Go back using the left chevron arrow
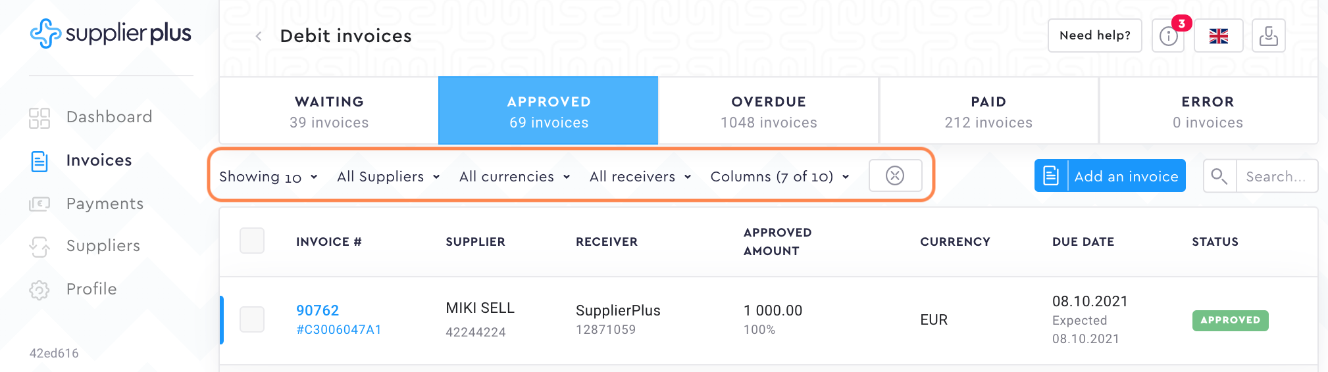This screenshot has width=1328, height=372. [259, 36]
